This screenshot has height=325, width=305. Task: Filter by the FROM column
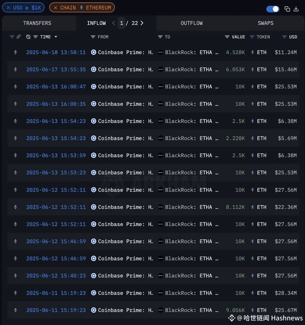(x=93, y=37)
